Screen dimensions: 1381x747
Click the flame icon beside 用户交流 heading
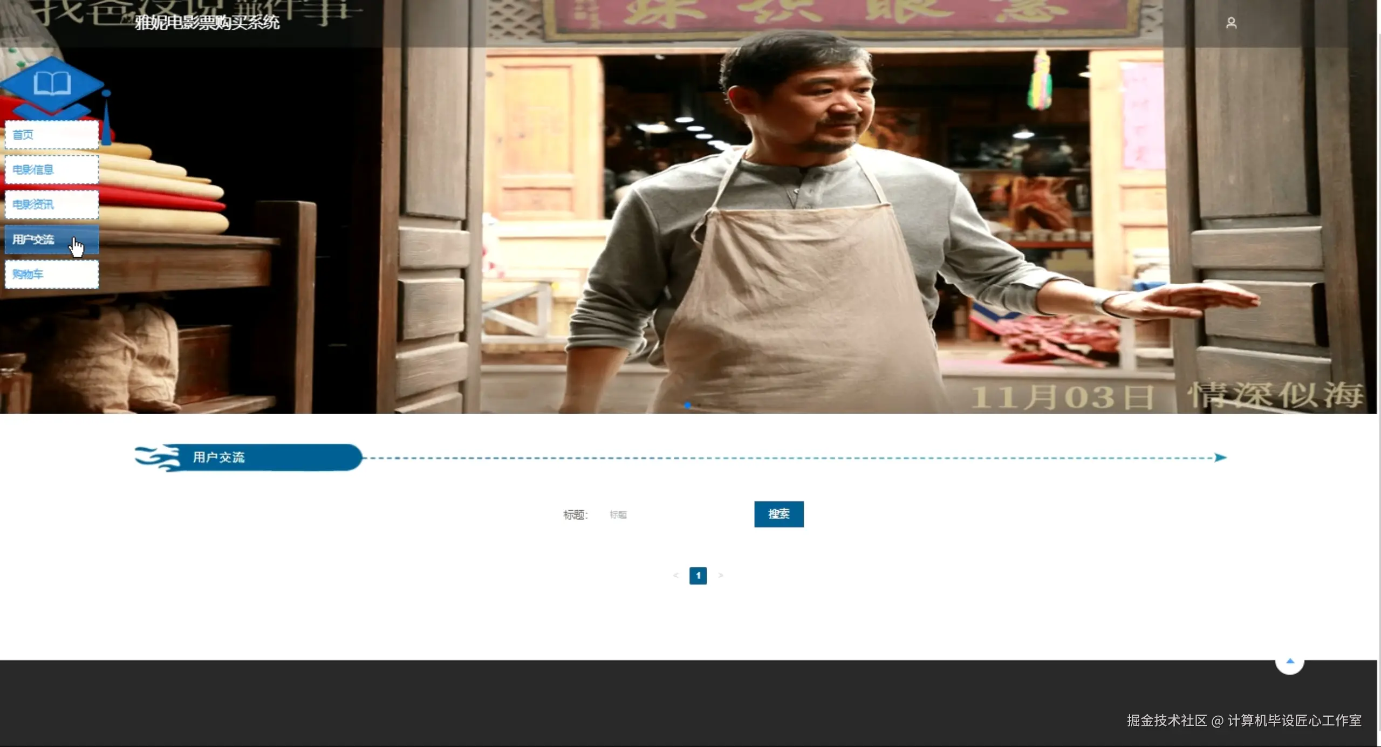tap(158, 458)
